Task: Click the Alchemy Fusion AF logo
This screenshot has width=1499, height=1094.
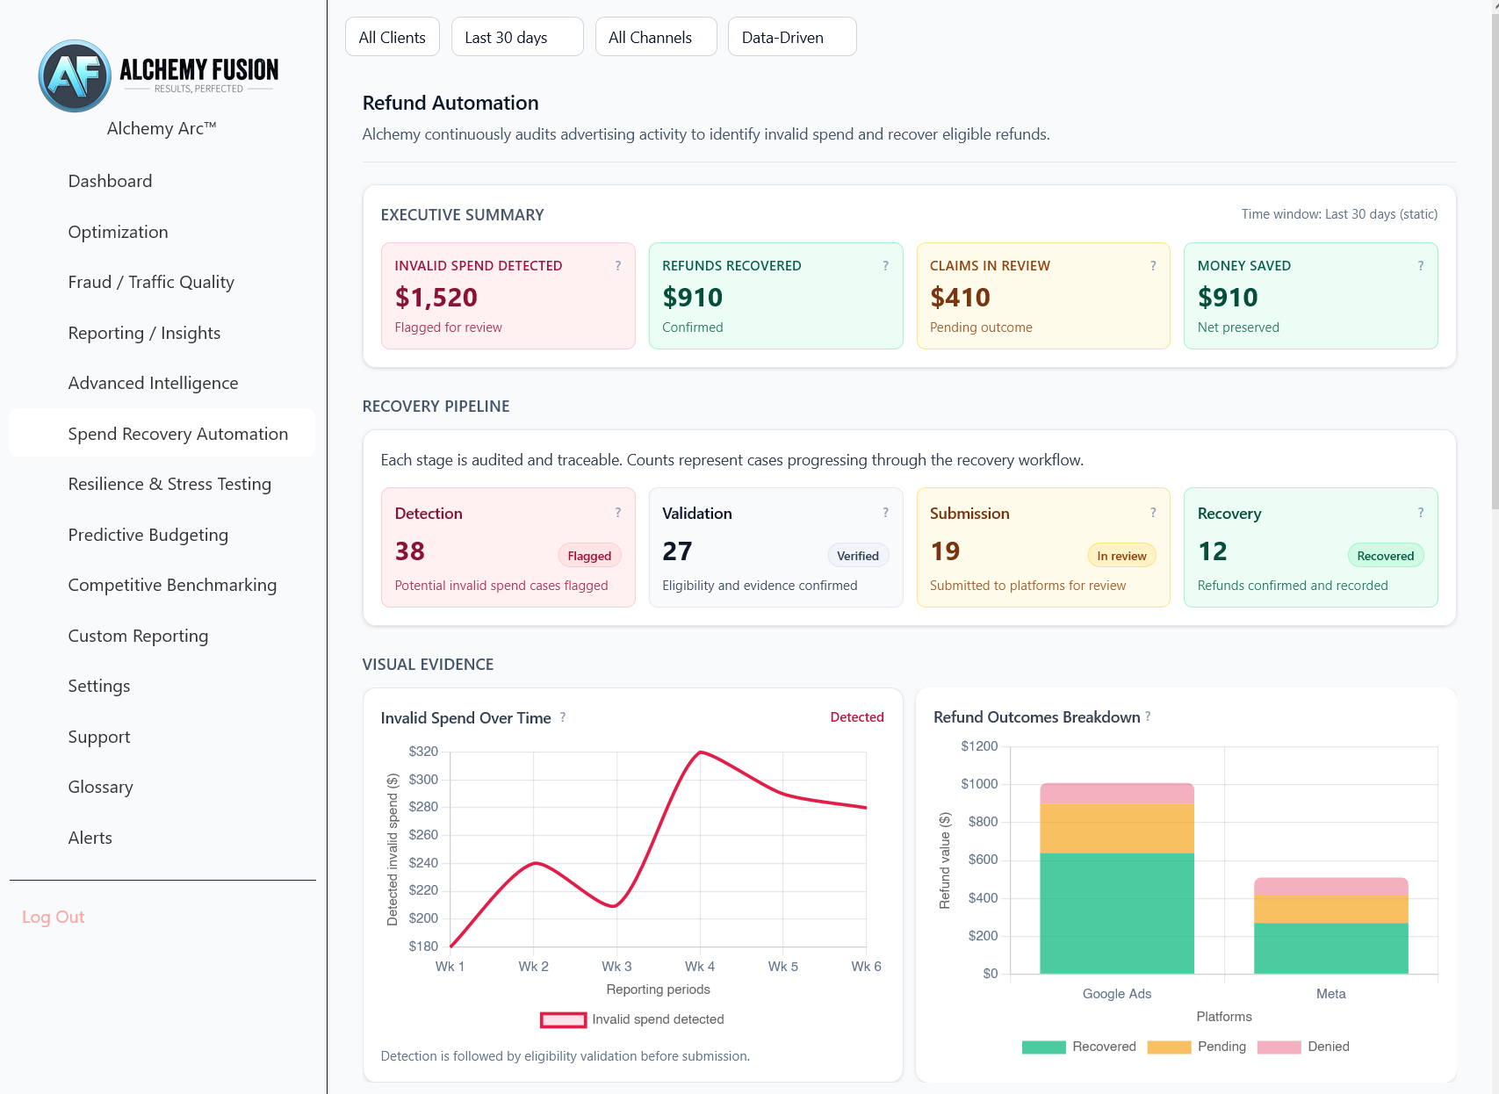Action: coord(75,76)
